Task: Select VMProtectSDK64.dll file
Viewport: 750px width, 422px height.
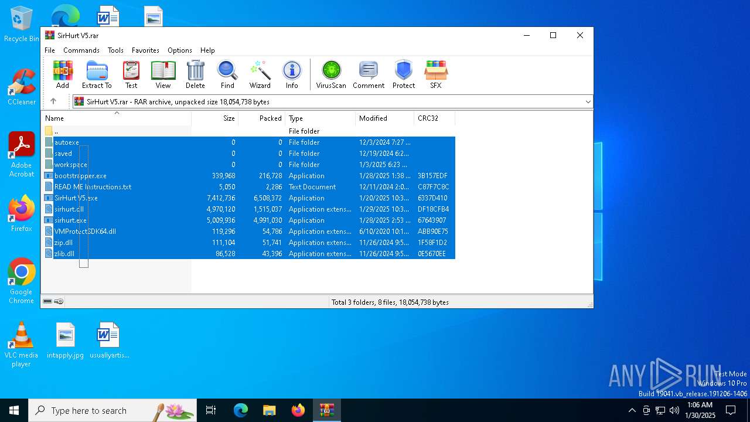Action: tap(248, 232)
